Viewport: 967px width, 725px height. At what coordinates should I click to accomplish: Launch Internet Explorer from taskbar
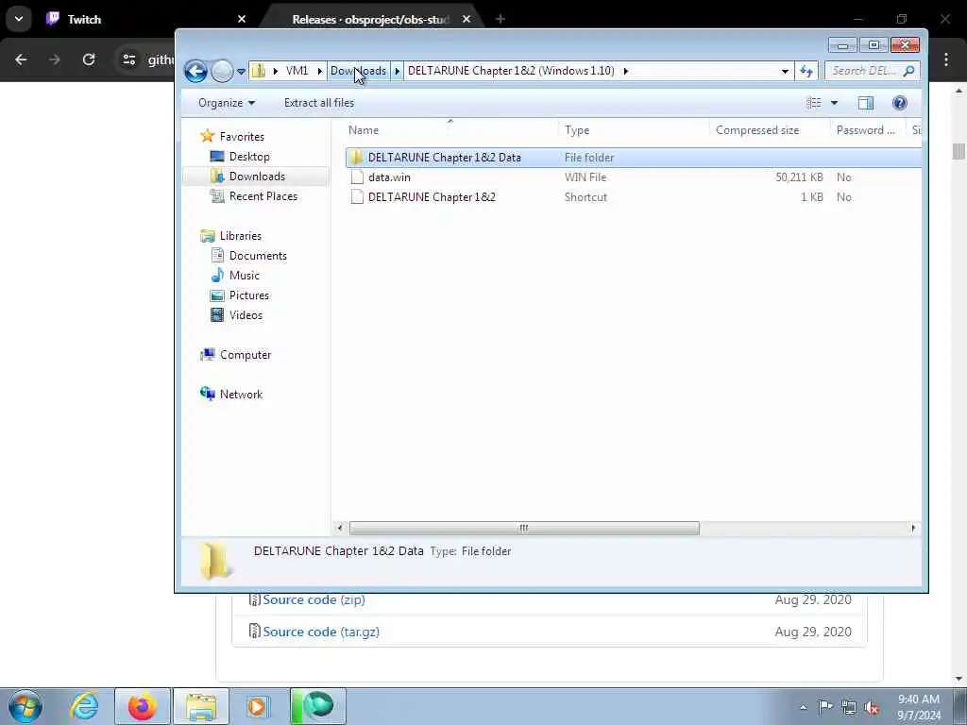tap(84, 706)
